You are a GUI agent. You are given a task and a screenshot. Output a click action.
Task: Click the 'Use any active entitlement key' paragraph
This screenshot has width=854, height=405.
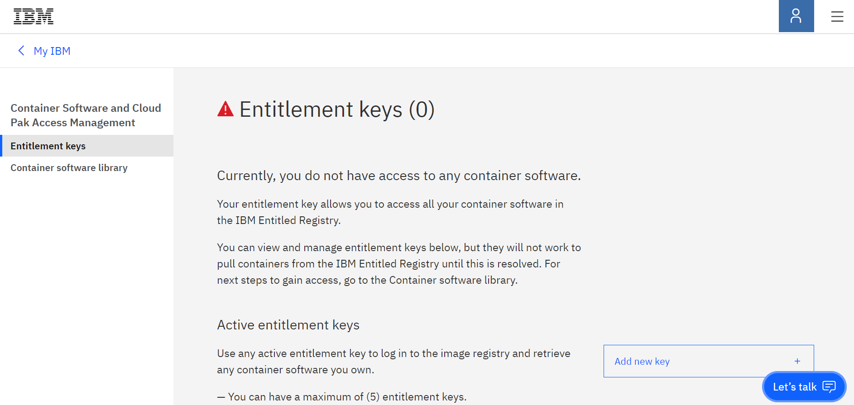pyautogui.click(x=394, y=362)
